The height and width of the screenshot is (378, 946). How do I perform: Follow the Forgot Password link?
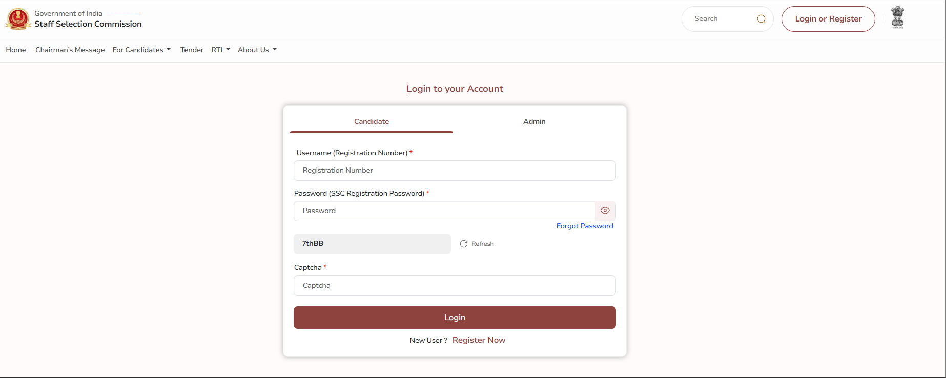585,226
